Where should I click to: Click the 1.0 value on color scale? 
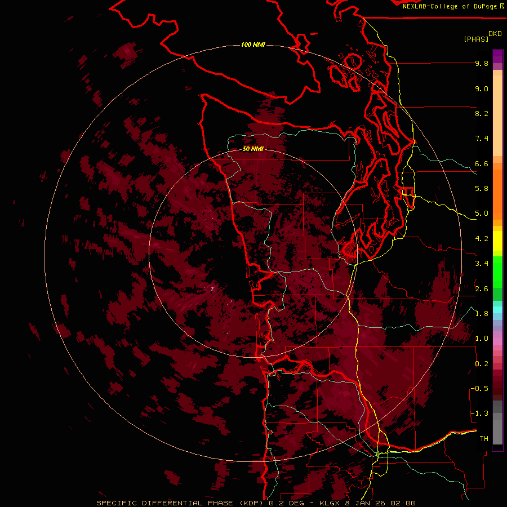point(482,339)
